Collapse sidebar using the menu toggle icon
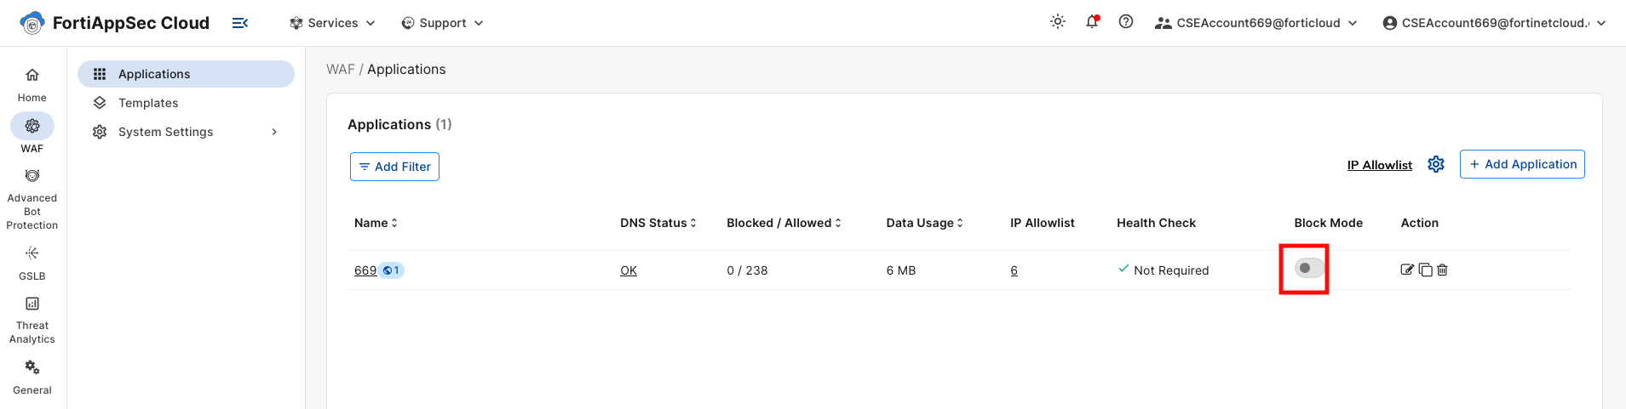The image size is (1626, 409). [240, 23]
